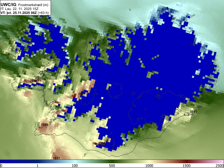Click the map value '247'
The width and height of the screenshot is (224, 168).
tap(173, 19)
